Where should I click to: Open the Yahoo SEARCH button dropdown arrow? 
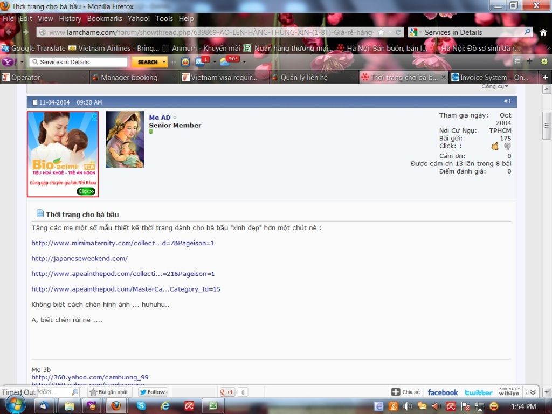point(164,62)
